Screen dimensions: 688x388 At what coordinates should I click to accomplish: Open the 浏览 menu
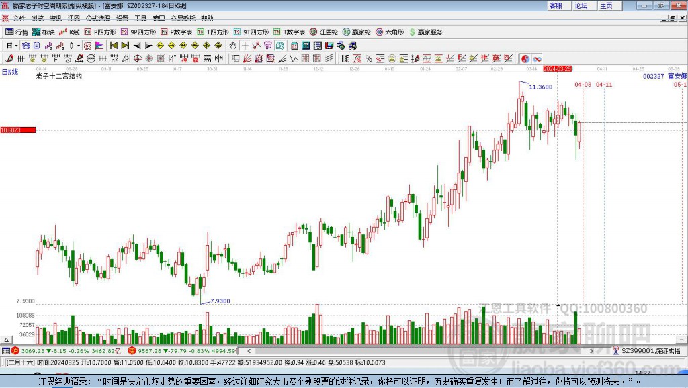coord(38,18)
